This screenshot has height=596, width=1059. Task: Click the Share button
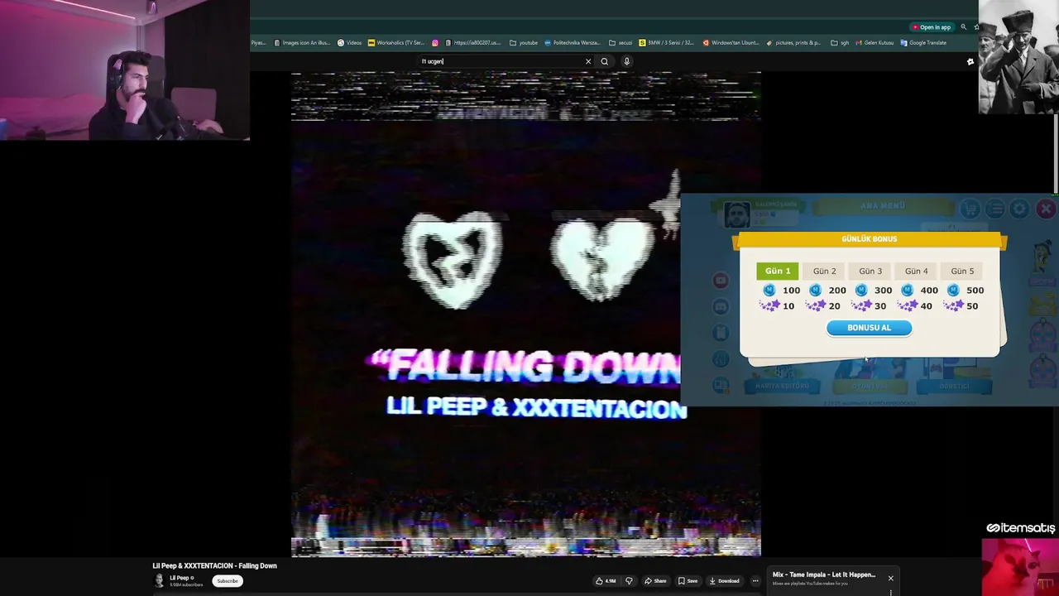pos(655,581)
